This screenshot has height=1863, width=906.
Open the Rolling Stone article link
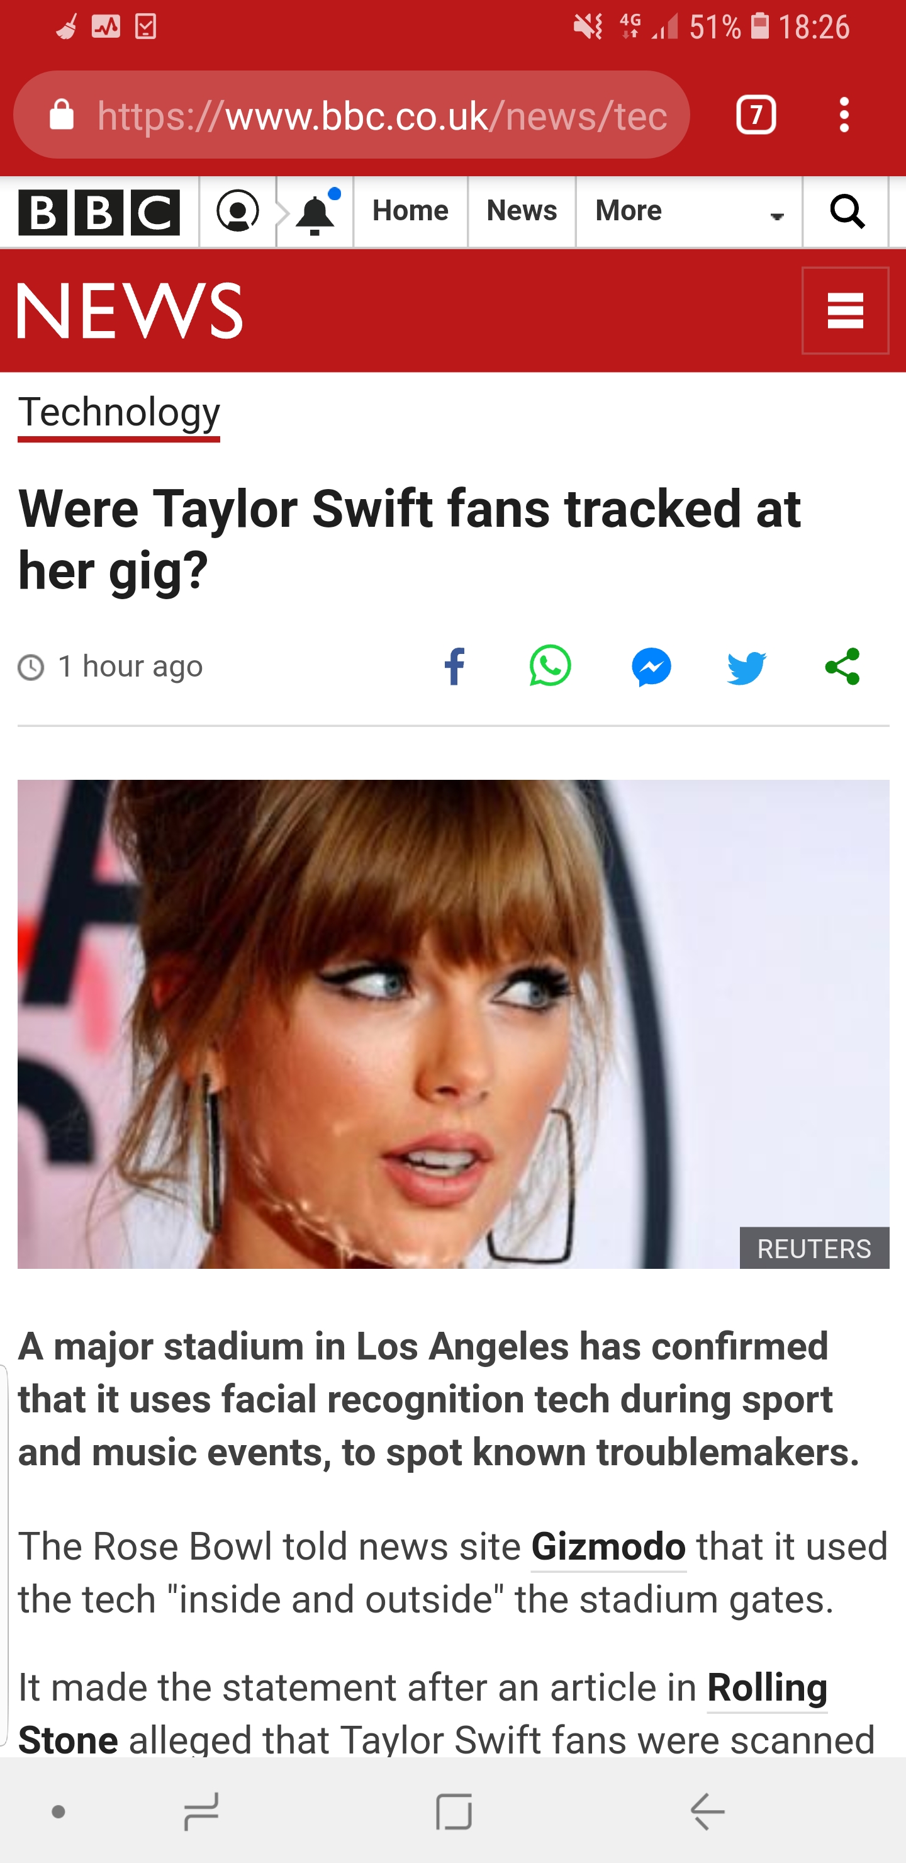click(766, 1689)
